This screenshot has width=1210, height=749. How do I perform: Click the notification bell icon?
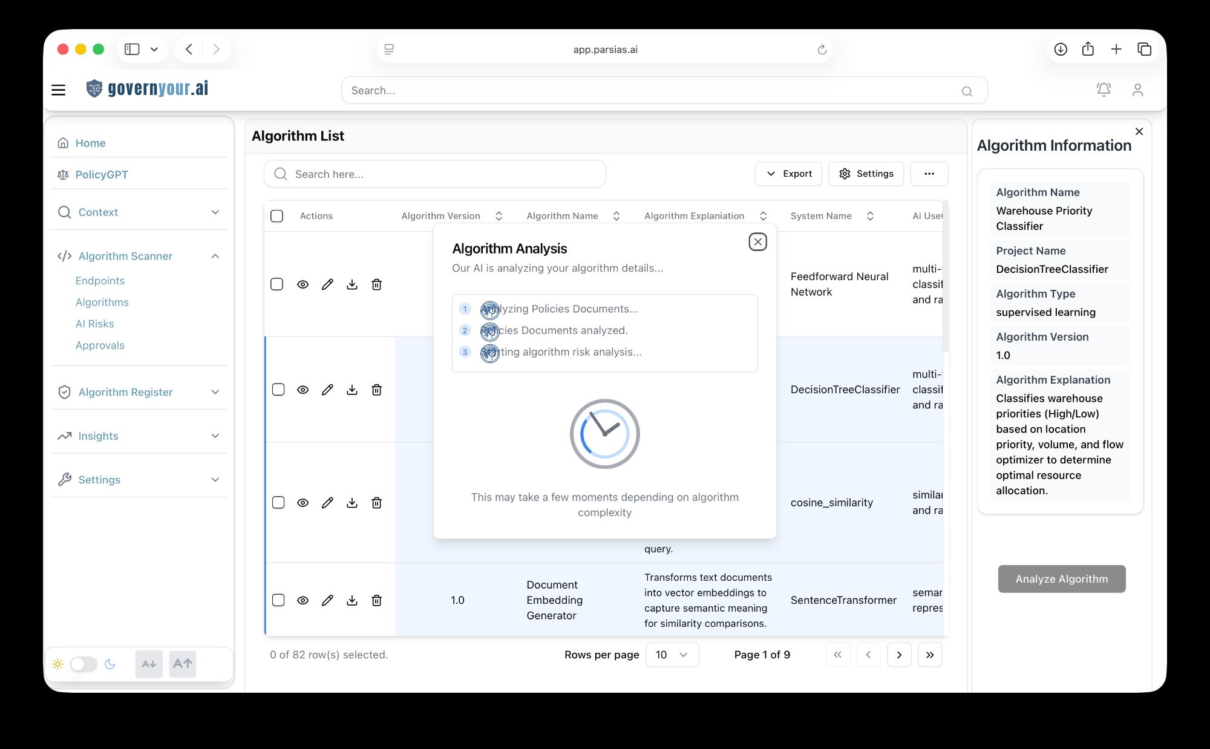[1104, 90]
